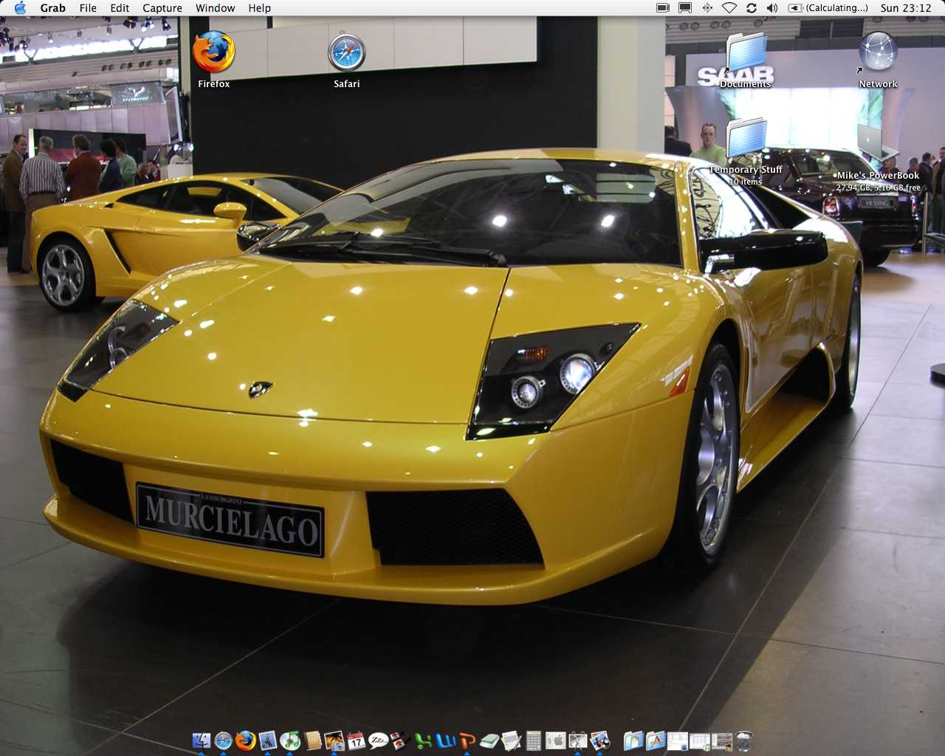
Task: Launch Word from the Dock
Action: click(445, 740)
